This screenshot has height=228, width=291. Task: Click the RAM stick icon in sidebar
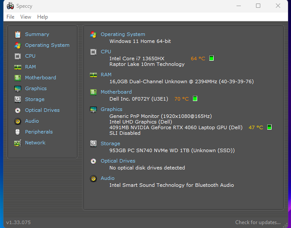click(x=18, y=67)
